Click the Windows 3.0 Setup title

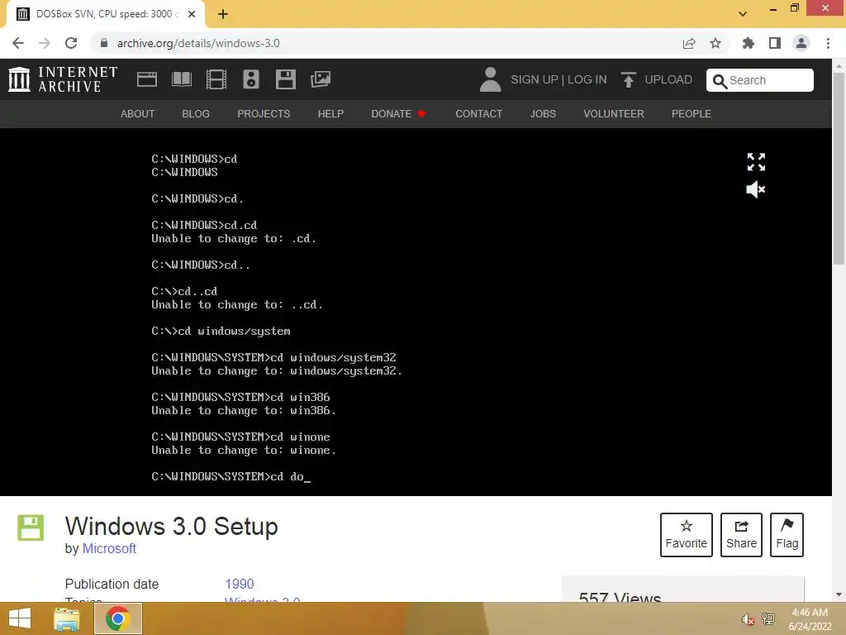(172, 526)
